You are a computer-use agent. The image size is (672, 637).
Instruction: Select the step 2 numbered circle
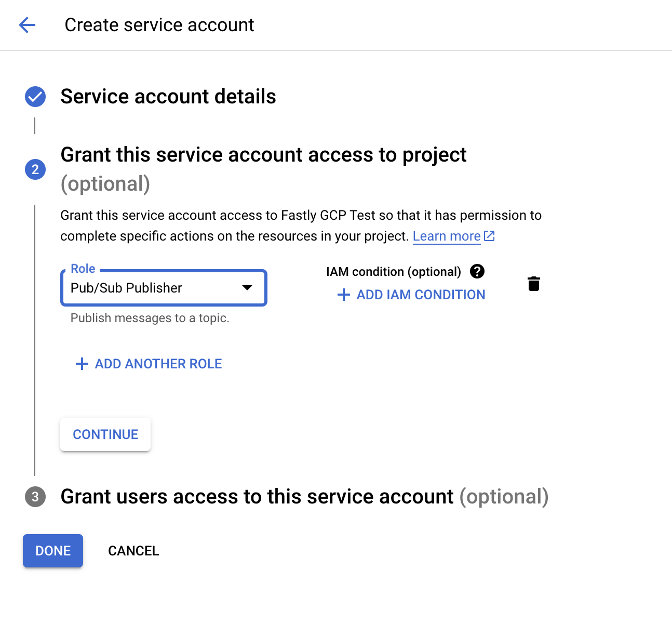click(35, 169)
